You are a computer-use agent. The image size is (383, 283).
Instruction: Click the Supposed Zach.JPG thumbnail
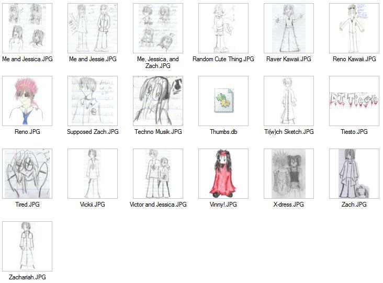coord(93,101)
